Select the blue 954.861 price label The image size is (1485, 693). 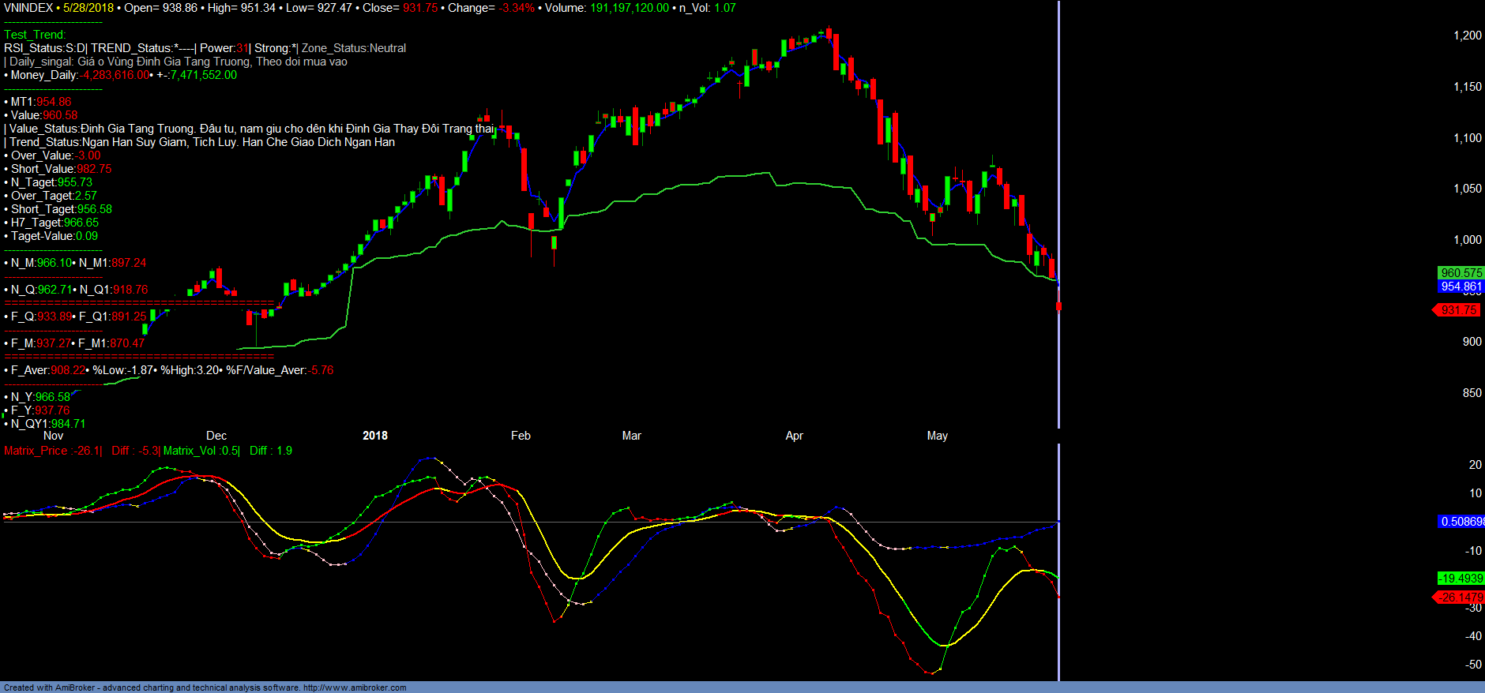click(x=1461, y=287)
